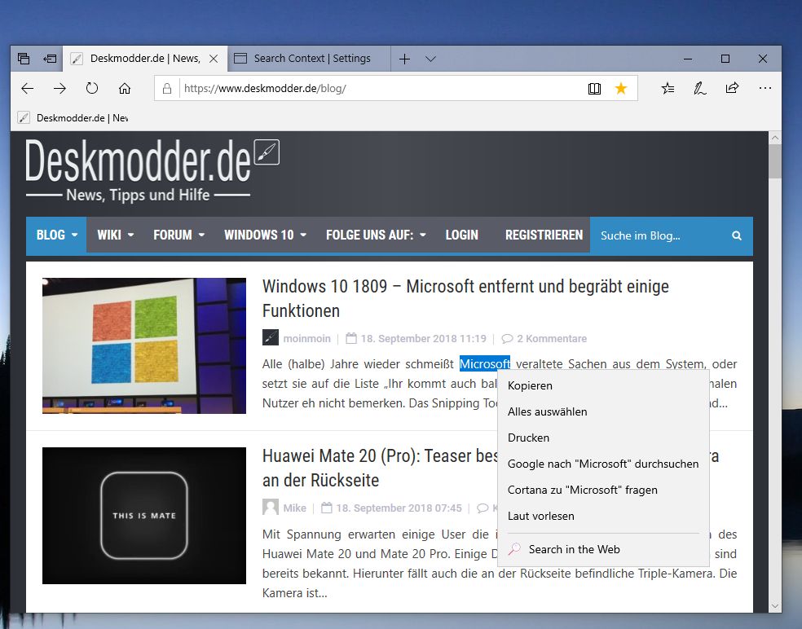
Task: Open the Windows 10 1809 article headline
Action: (465, 299)
